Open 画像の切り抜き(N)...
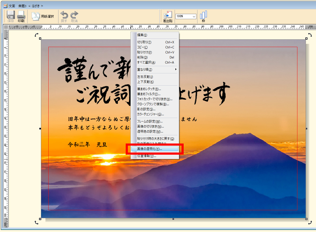The width and height of the screenshot is (316, 232). (x=155, y=126)
